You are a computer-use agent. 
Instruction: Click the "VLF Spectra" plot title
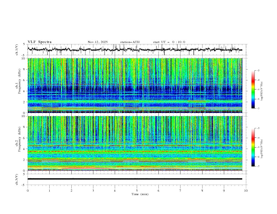coord(40,42)
